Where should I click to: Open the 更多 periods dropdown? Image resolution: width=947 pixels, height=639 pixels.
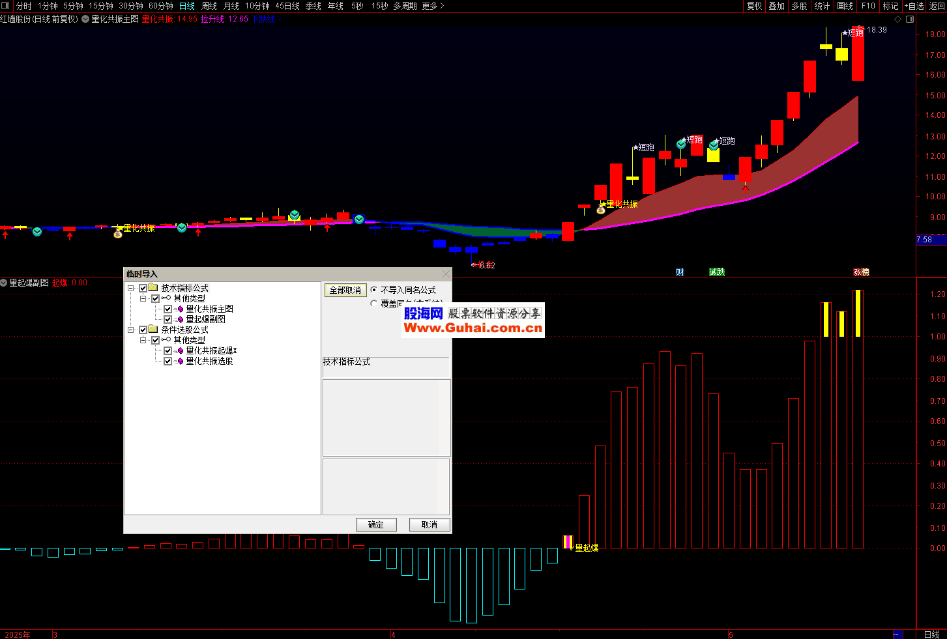tap(433, 6)
